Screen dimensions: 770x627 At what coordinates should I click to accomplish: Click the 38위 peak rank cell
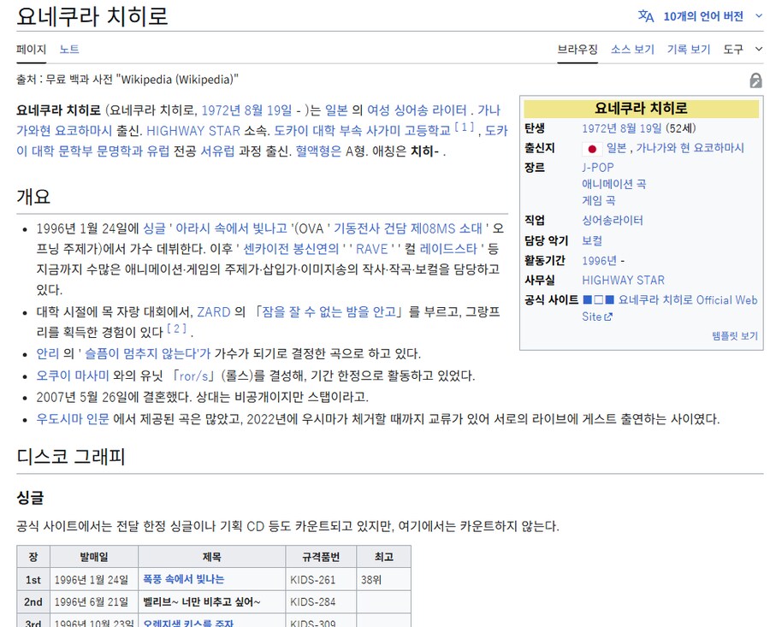point(384,580)
